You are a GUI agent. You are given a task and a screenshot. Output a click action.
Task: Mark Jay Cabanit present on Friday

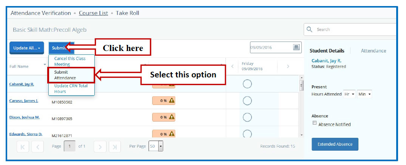click(247, 84)
